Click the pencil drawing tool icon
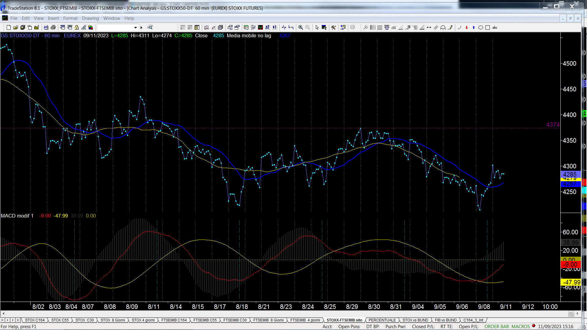The width and height of the screenshot is (587, 330). (450, 28)
